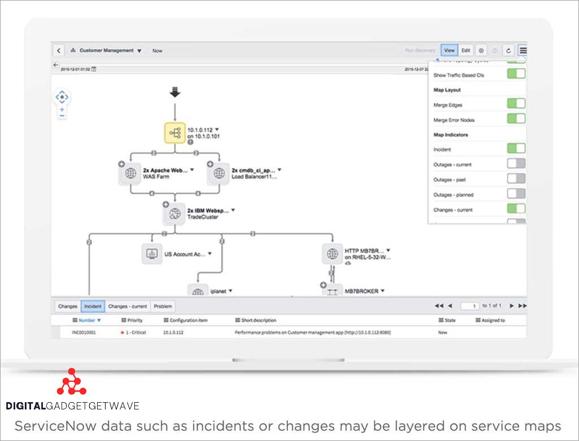
Task: Expand the 10.1.0.112 node dropdown arrow
Action: (x=217, y=130)
